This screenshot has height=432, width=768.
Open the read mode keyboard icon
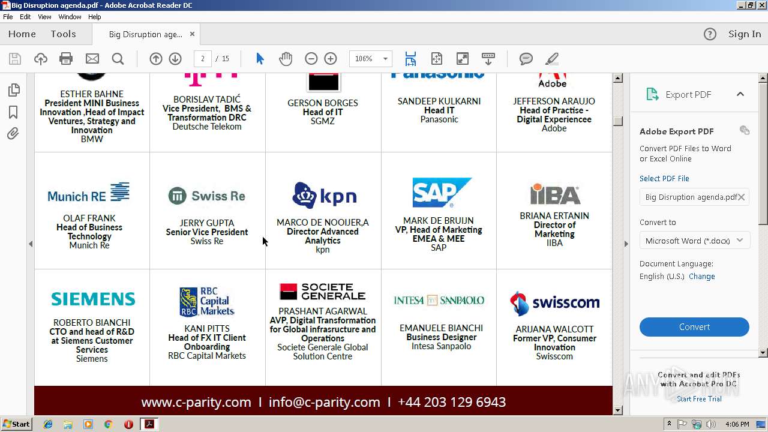click(488, 59)
